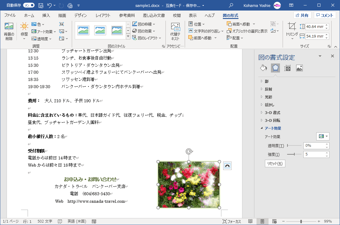This screenshot has width=340, height=225.
Task: Open Quick Access Toolbar customize dropdown
Action: (x=78, y=5)
